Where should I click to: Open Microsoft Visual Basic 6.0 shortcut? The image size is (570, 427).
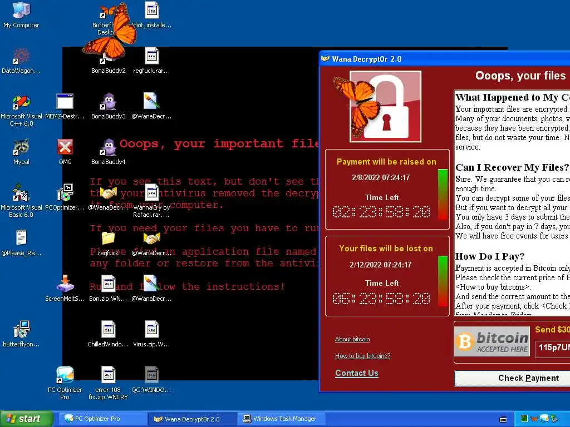coord(21,201)
